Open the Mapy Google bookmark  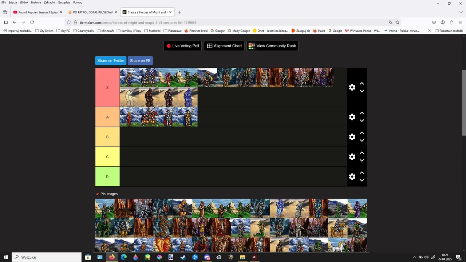pos(239,31)
